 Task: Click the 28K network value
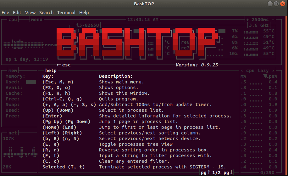point(7,167)
